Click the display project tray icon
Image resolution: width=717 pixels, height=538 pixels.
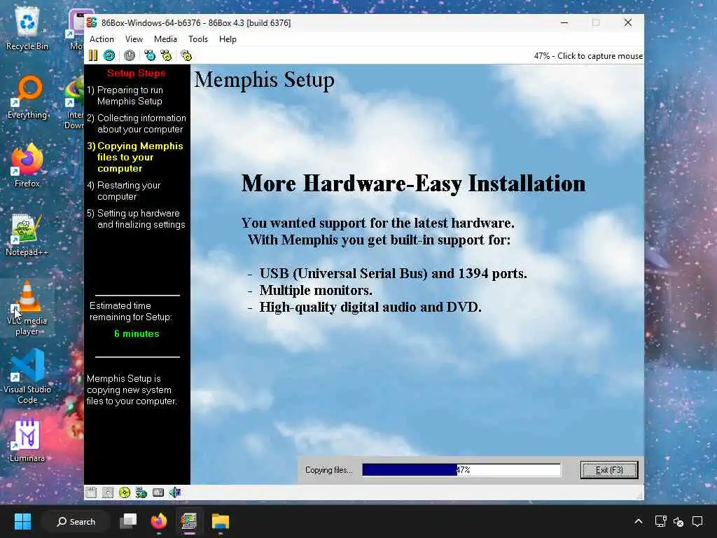pos(661,521)
